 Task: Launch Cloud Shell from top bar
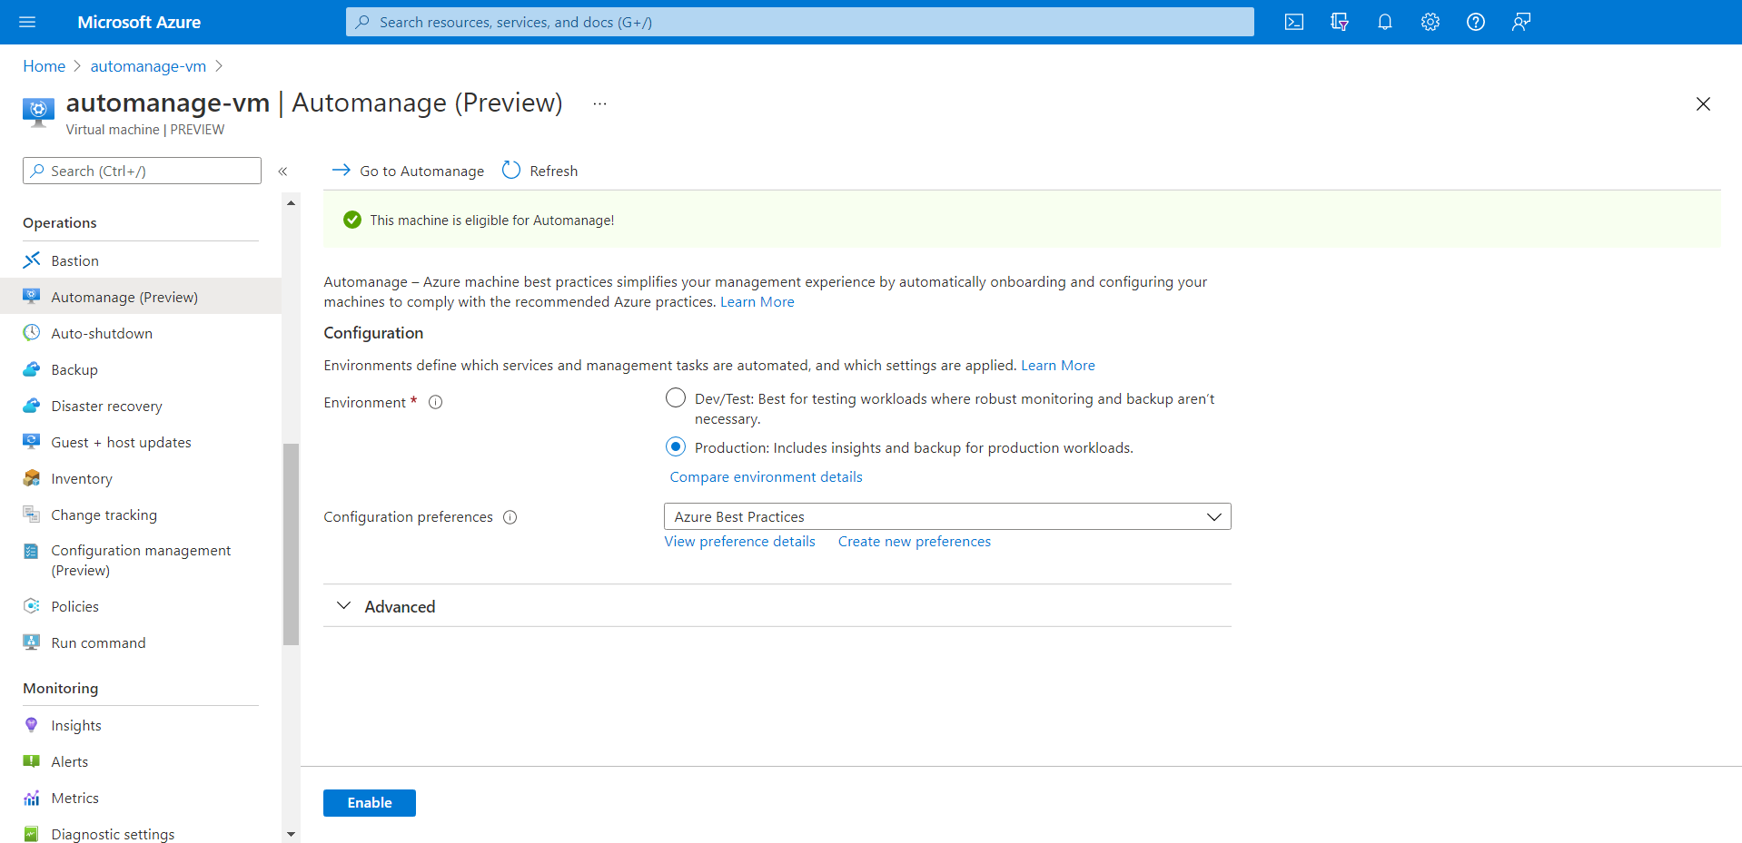(1294, 22)
